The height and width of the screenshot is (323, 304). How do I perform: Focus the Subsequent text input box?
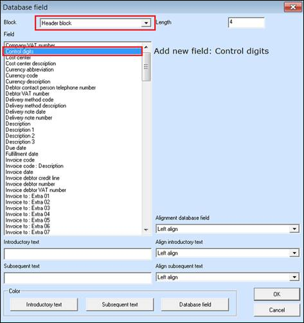(78, 278)
